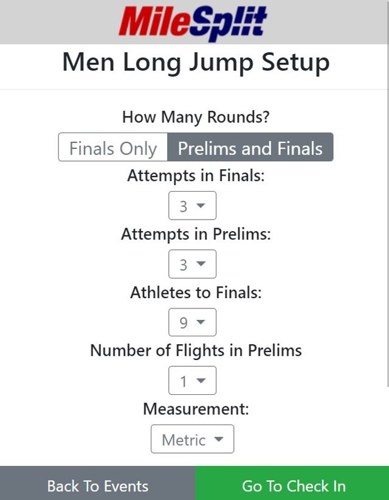
Task: Click the Measurement: label
Action: tap(196, 409)
